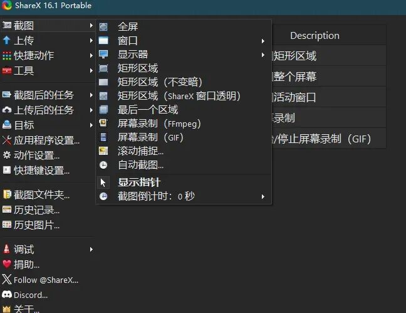Choose 最后一个区域 menu entry
This screenshot has height=313, width=406.
(184, 109)
